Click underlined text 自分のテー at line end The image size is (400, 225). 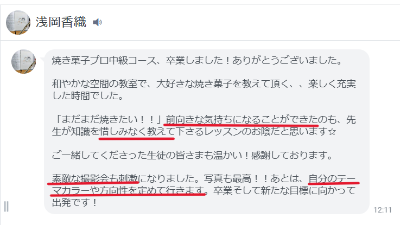pyautogui.click(x=332, y=178)
